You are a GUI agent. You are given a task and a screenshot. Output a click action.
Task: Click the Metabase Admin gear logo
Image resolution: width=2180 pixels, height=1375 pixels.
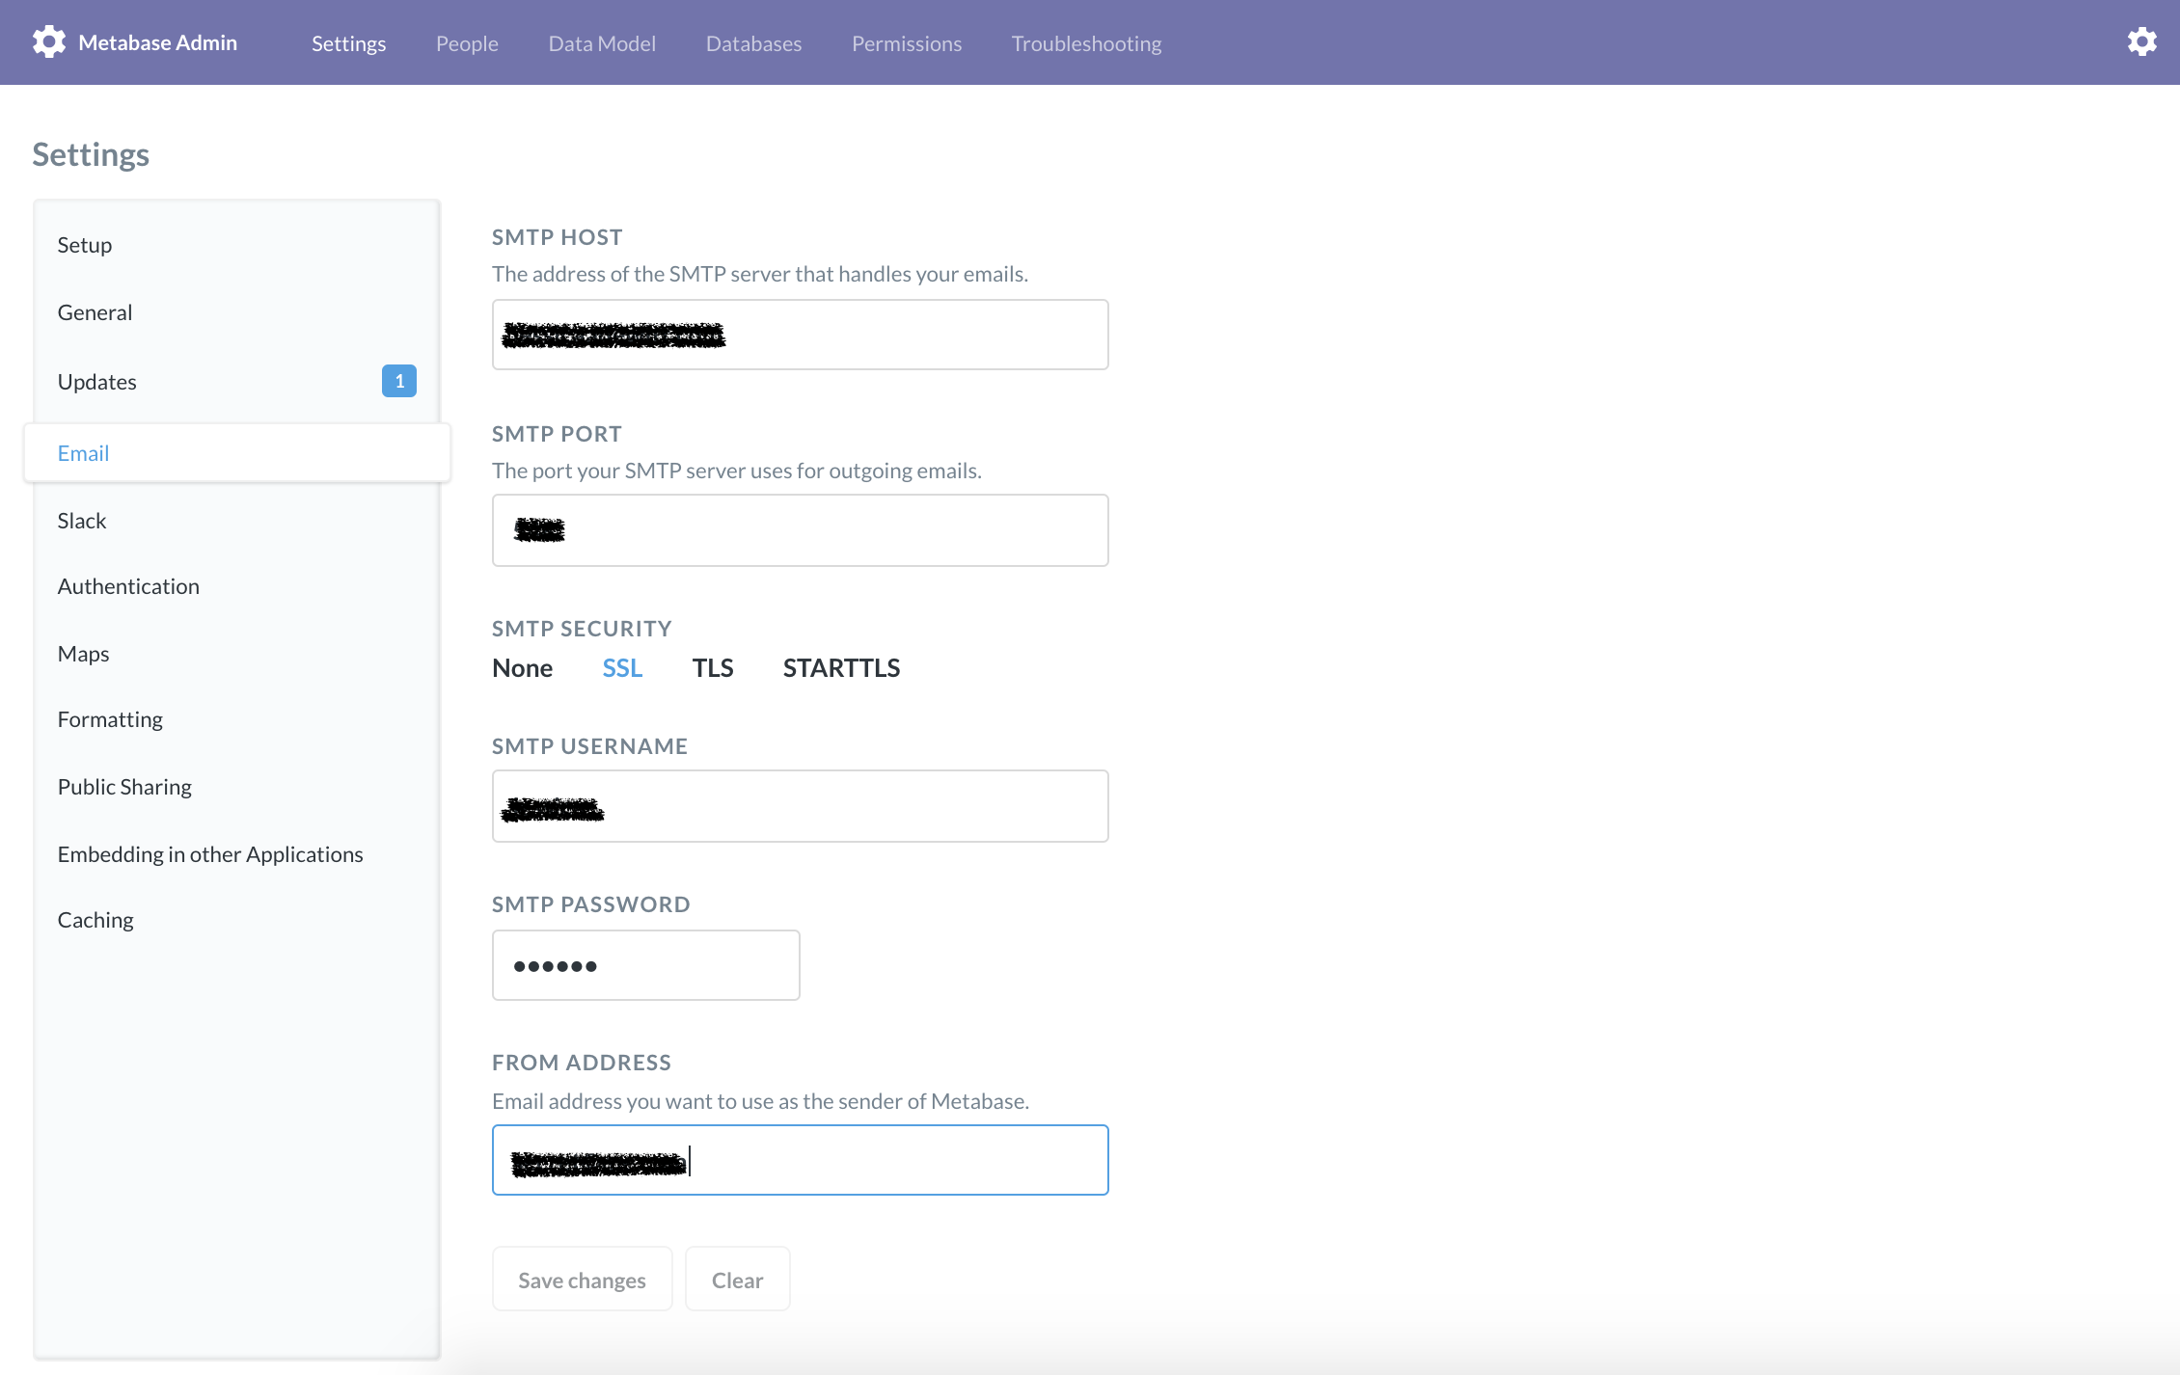(48, 41)
